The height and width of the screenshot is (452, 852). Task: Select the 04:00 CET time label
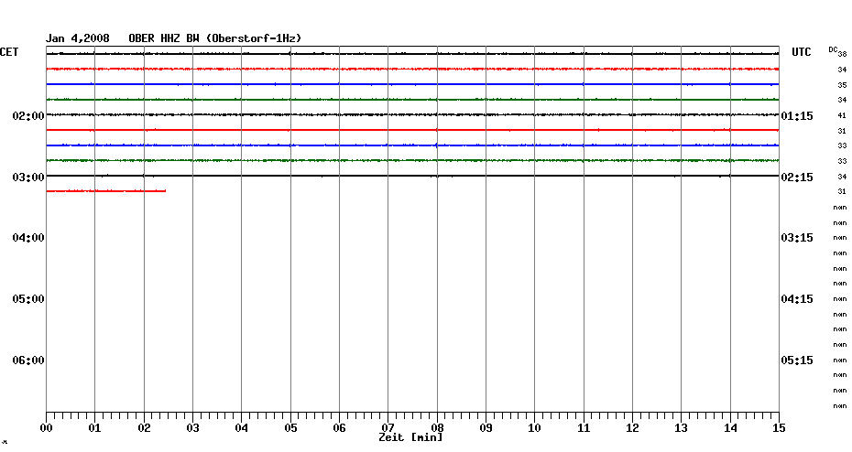point(28,238)
